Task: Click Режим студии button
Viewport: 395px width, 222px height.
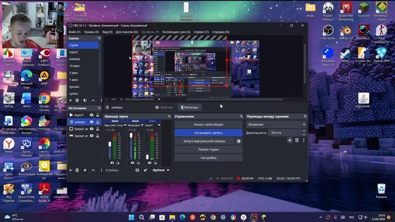Action: 209,149
